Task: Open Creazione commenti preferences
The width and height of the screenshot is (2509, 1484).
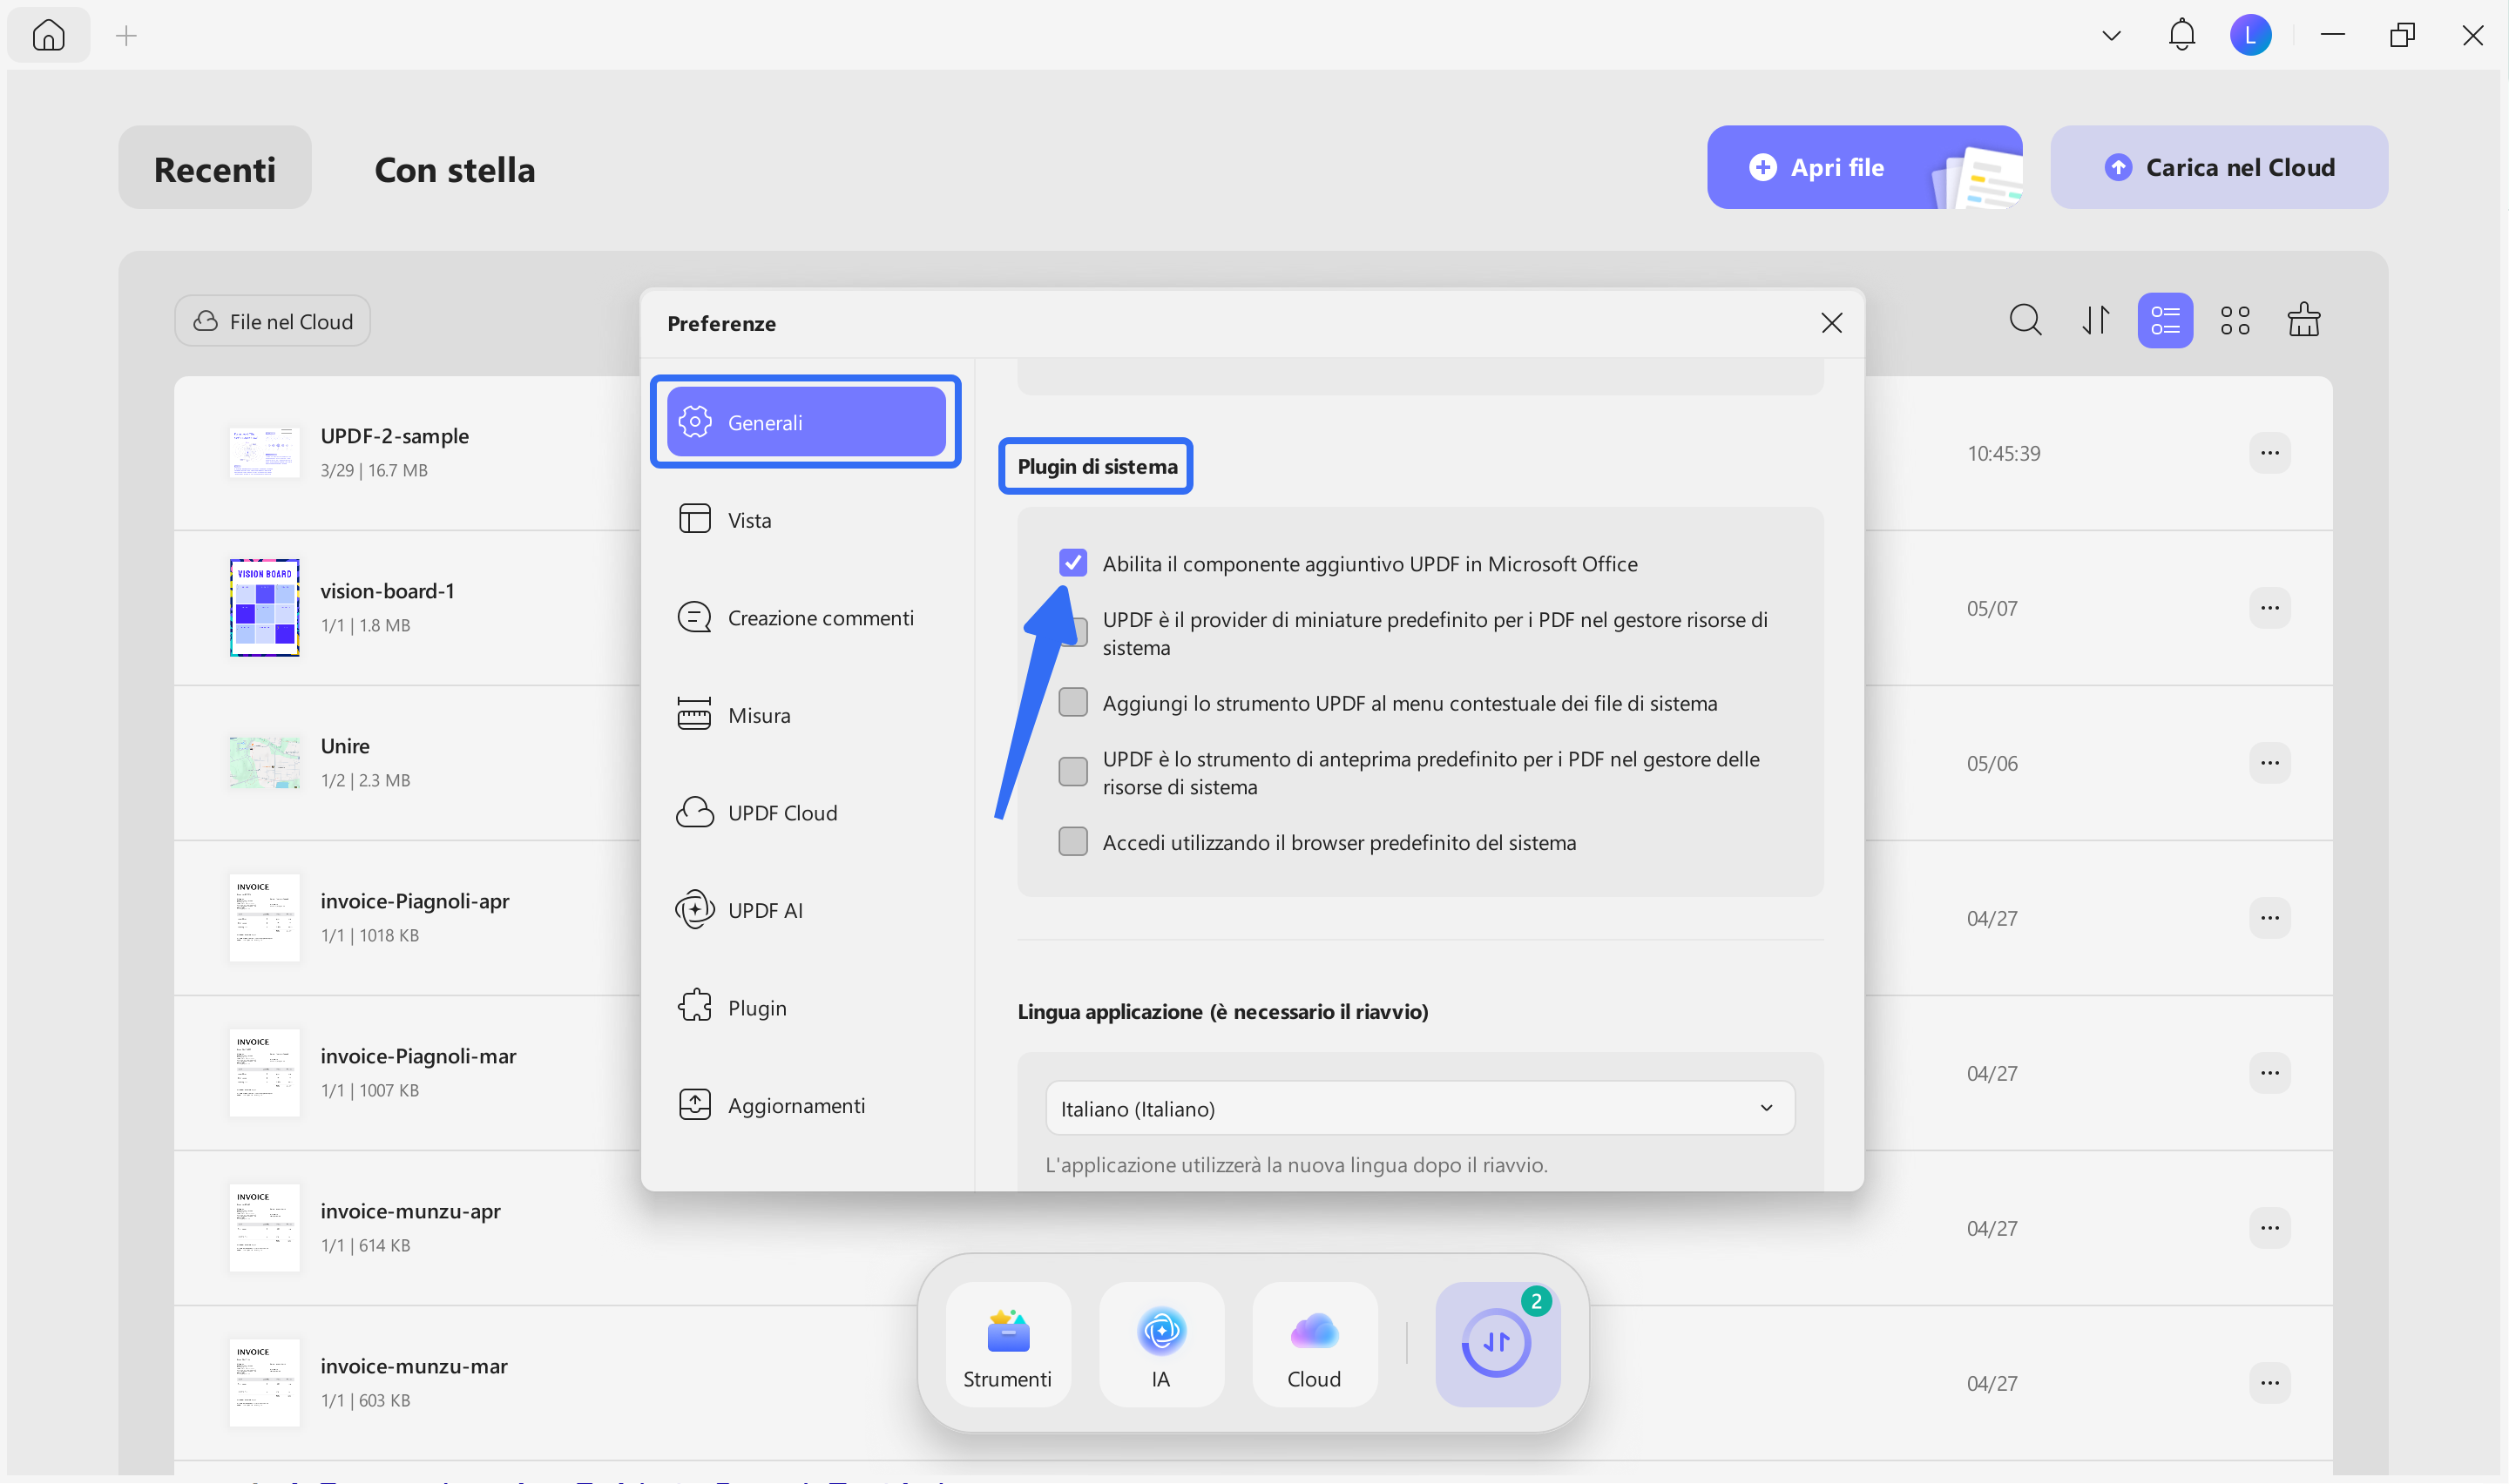Action: tap(806, 617)
